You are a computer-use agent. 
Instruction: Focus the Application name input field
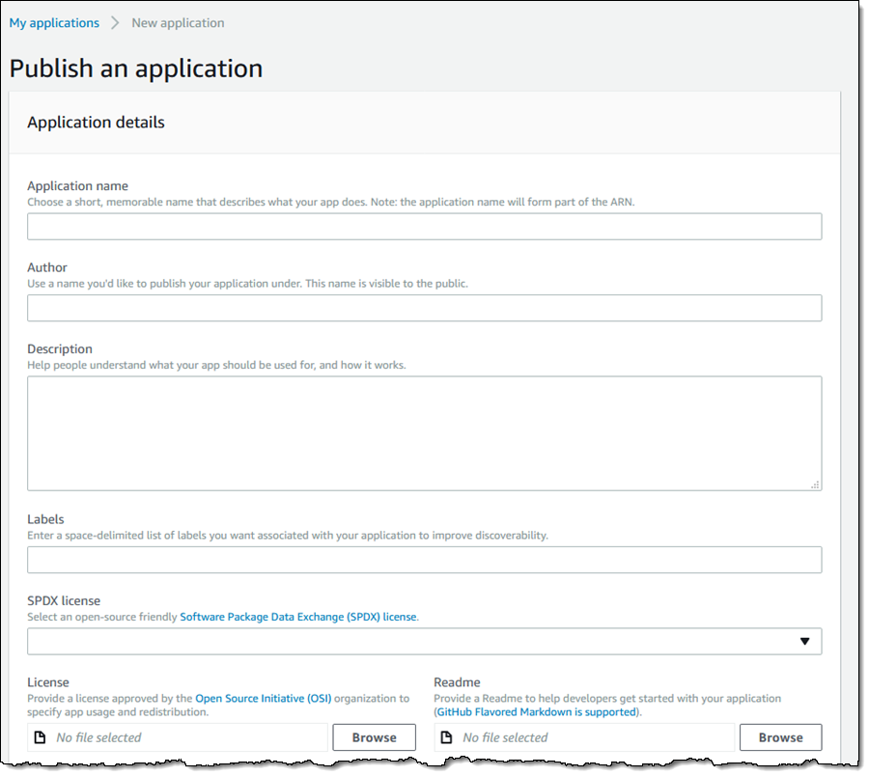pos(424,227)
